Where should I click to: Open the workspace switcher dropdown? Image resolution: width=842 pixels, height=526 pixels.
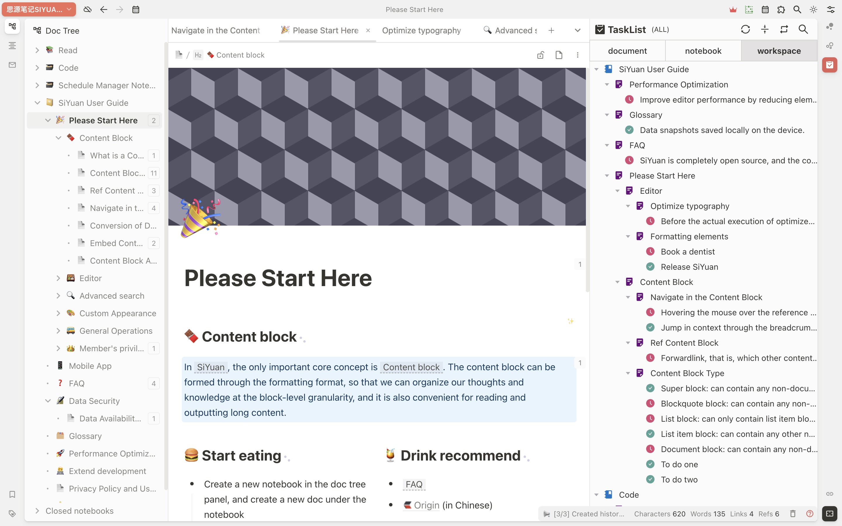point(39,9)
